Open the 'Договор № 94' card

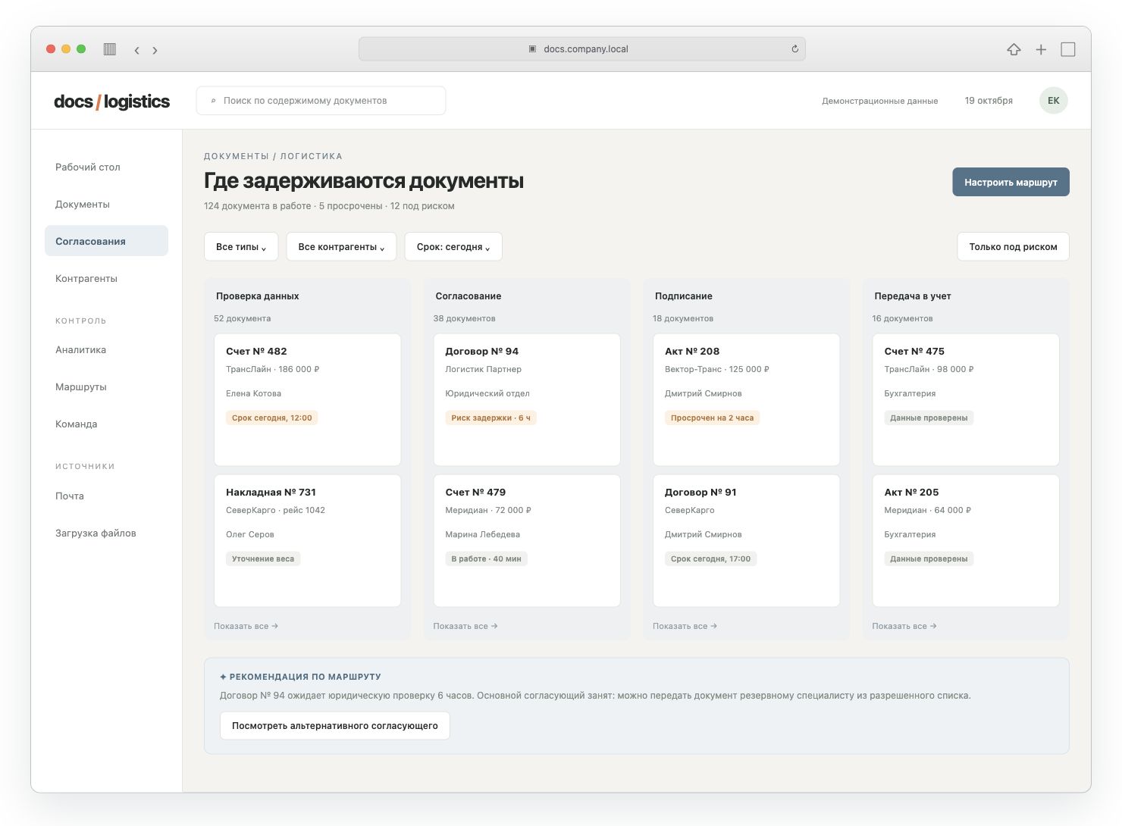[527, 399]
